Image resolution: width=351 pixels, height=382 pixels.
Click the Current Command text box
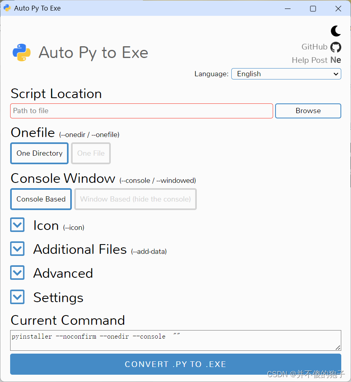pyautogui.click(x=175, y=340)
